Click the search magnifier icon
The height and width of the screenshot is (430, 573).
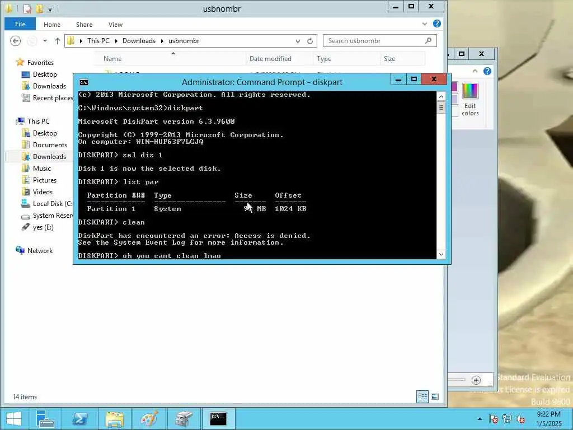[428, 40]
